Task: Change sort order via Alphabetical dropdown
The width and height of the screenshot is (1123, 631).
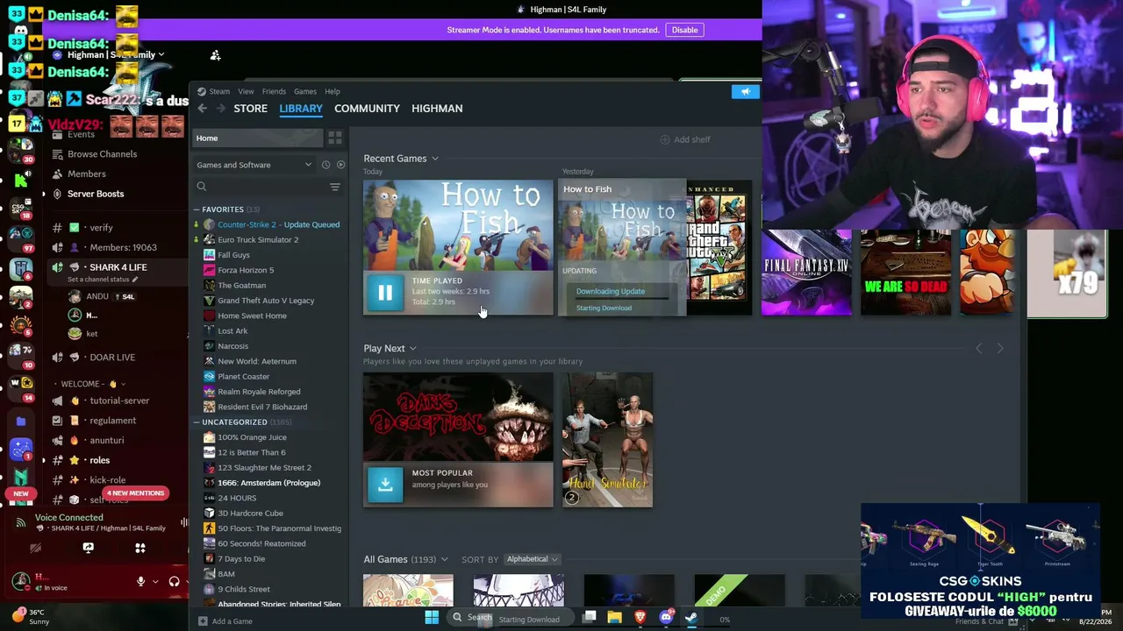Action: pyautogui.click(x=532, y=559)
